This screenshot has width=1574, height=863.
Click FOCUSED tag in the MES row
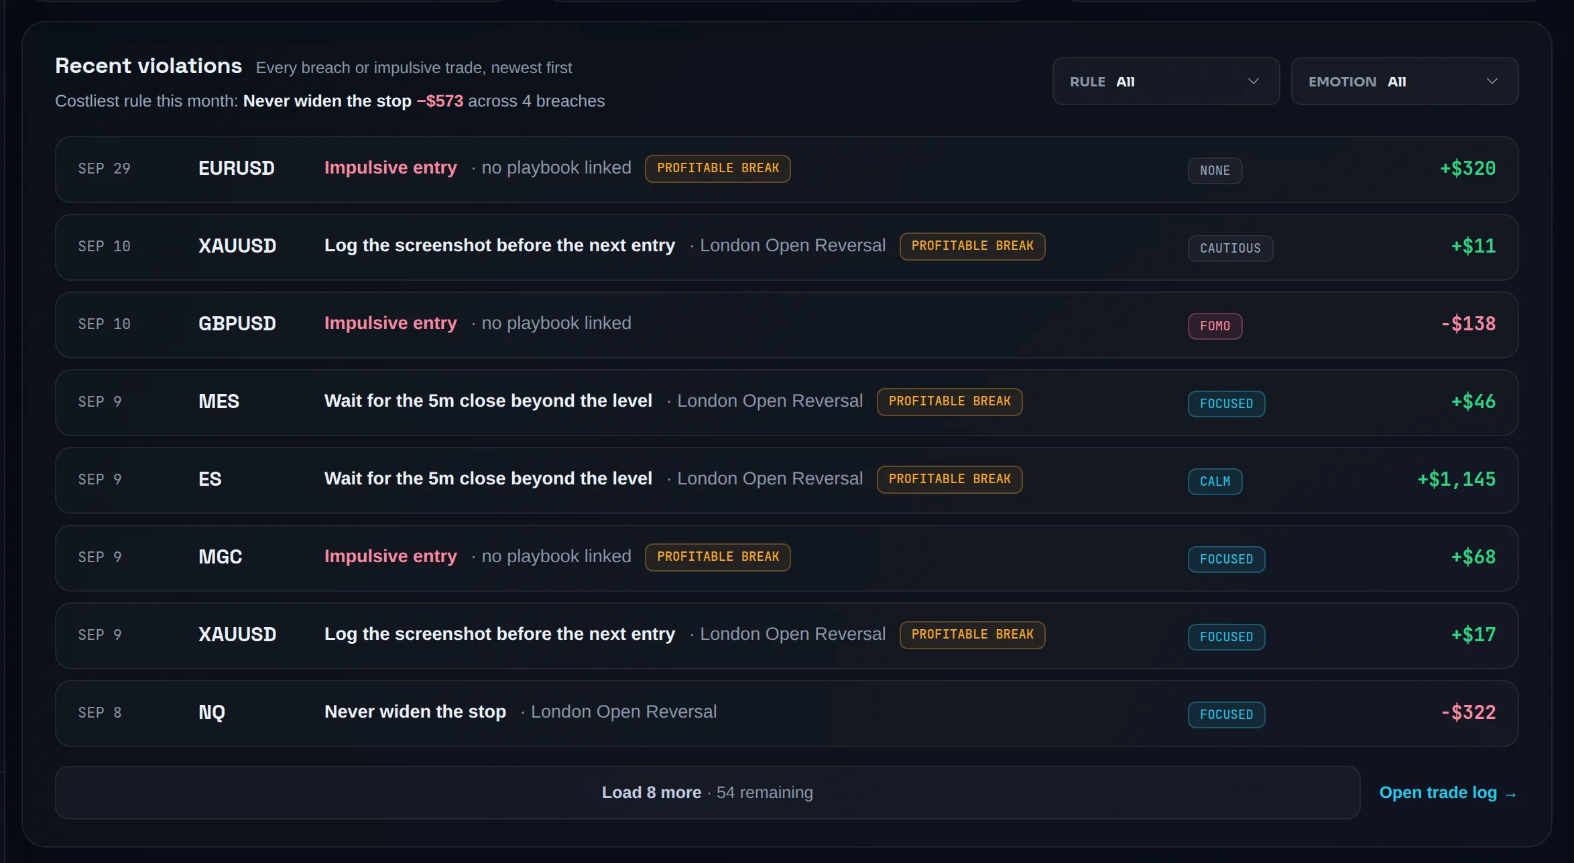(1226, 404)
